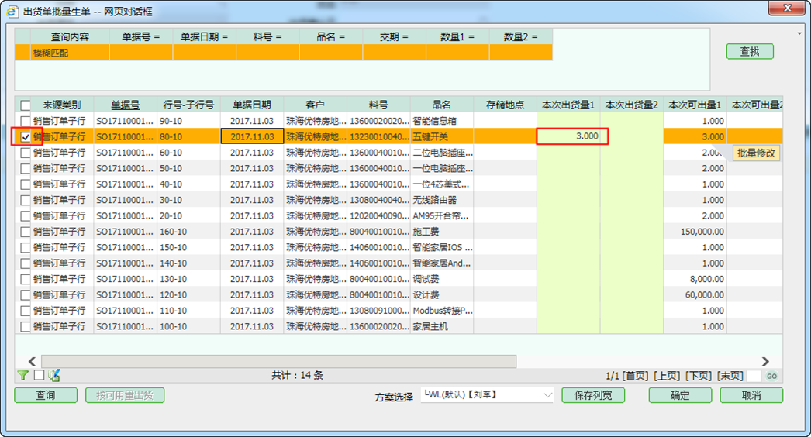Toggle the select-all checkbox in the table header

26,105
